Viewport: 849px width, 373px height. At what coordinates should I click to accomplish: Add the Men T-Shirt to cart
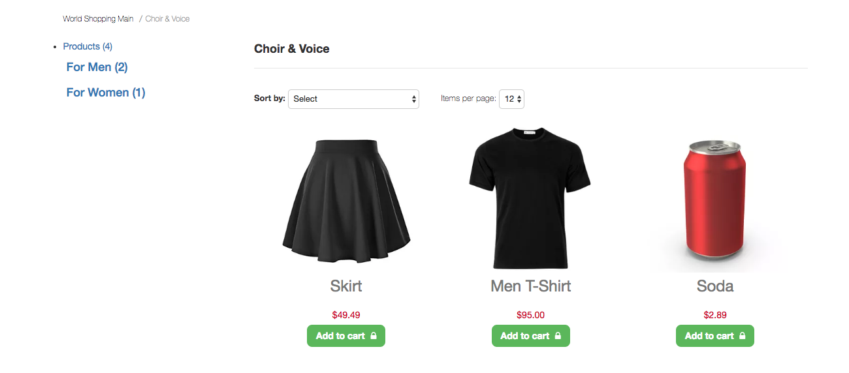(x=524, y=336)
